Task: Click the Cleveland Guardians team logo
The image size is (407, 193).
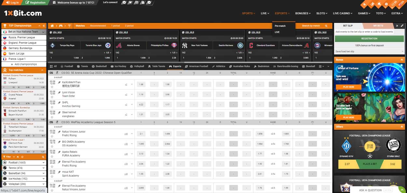Action: [251, 46]
